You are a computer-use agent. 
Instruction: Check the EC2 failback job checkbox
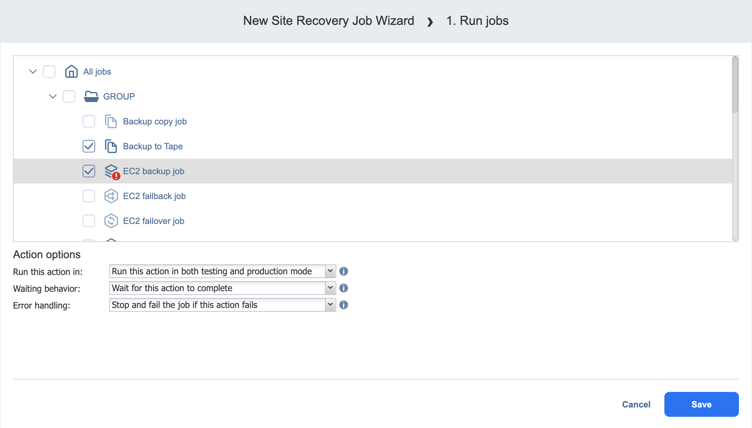click(x=89, y=196)
